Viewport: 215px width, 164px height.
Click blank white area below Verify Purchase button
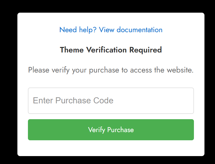pyautogui.click(x=111, y=148)
